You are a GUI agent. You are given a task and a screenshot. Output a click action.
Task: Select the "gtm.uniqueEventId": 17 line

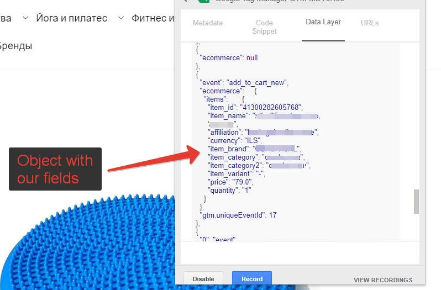(238, 215)
